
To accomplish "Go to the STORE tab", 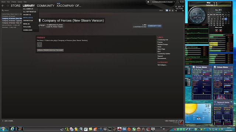I will click(15, 6).
